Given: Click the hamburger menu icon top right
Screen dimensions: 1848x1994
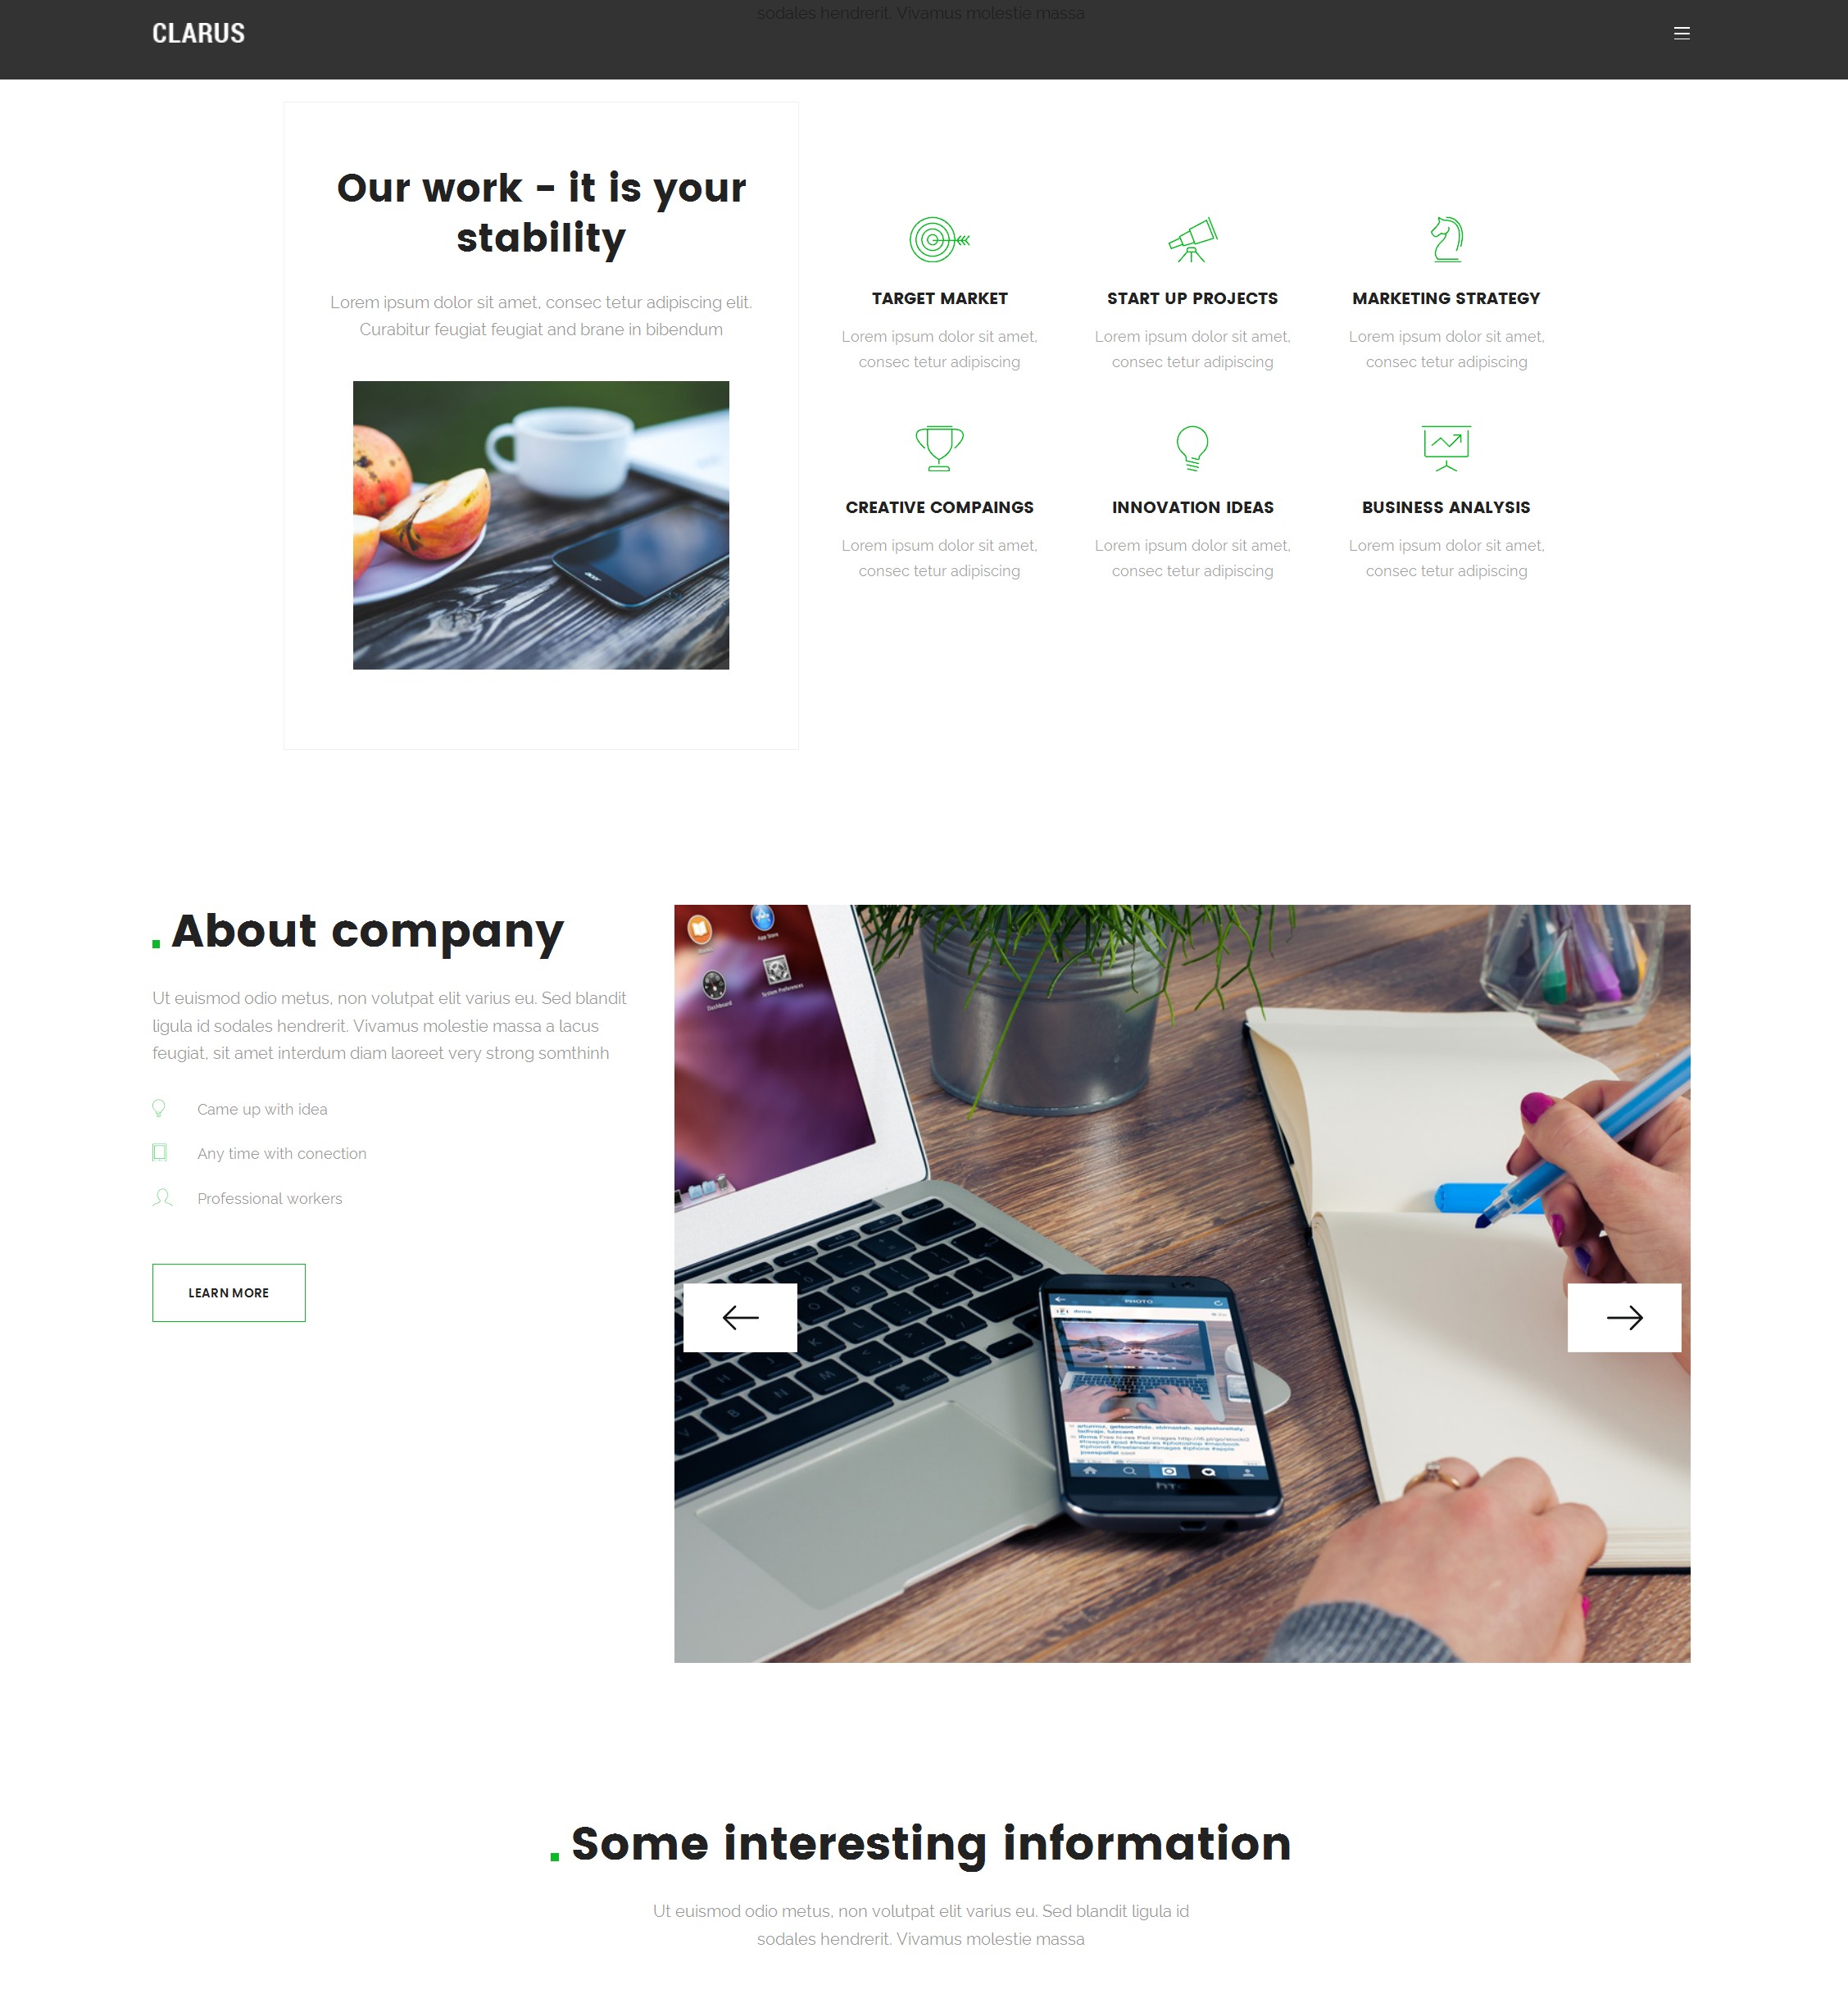Looking at the screenshot, I should click(1682, 33).
